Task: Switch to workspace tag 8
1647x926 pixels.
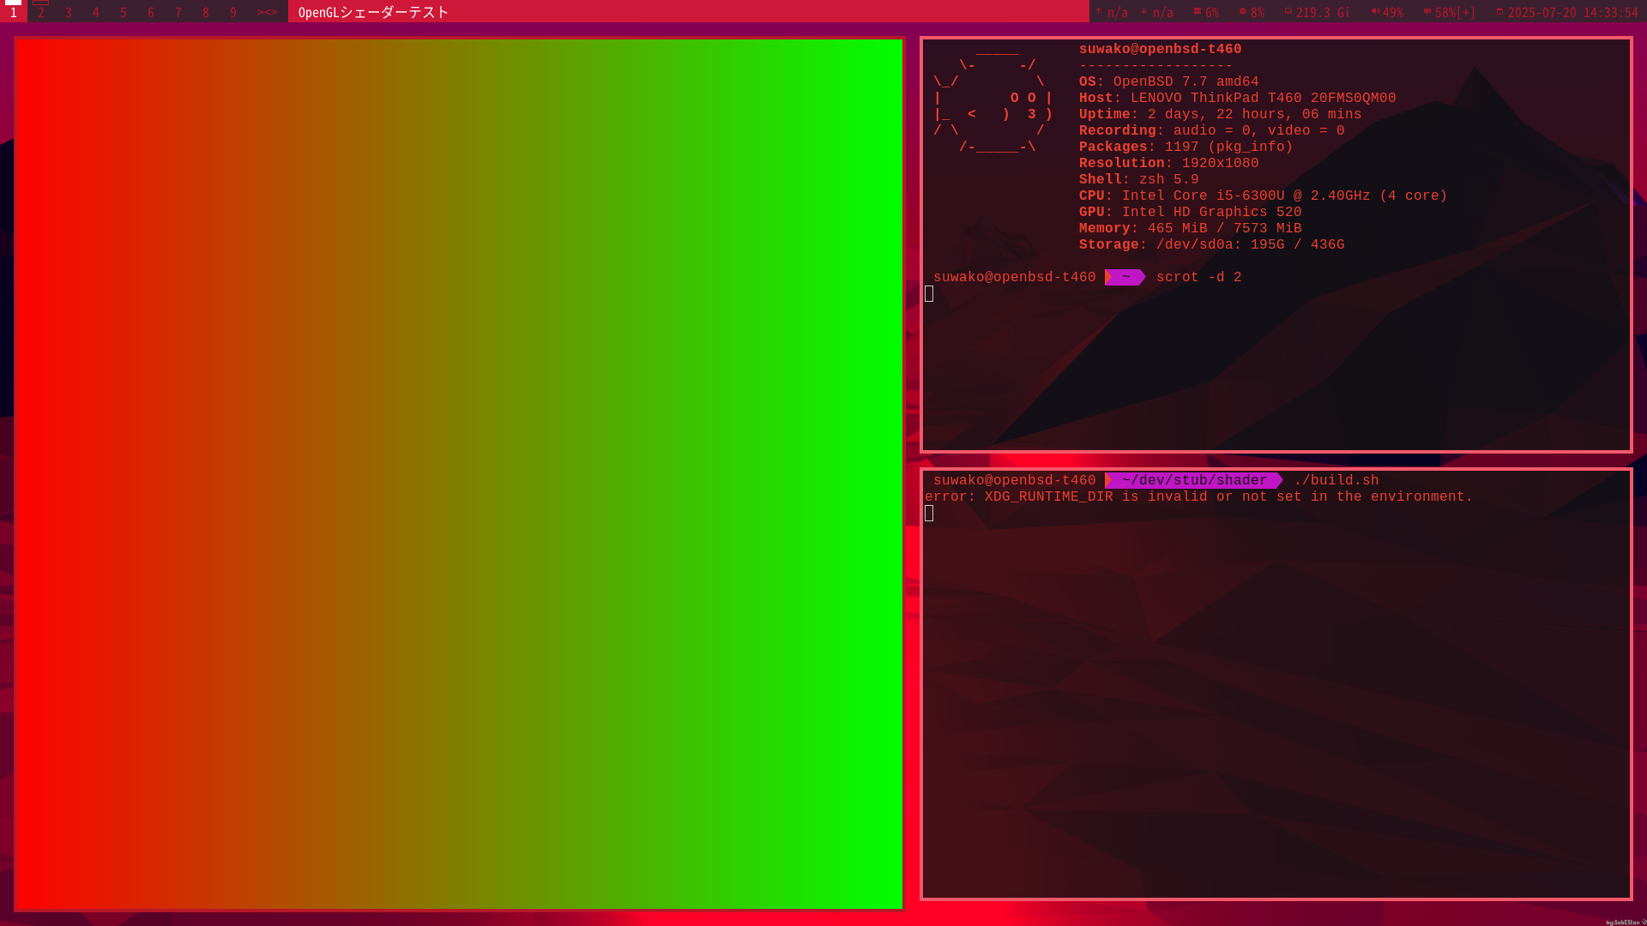Action: (x=206, y=12)
